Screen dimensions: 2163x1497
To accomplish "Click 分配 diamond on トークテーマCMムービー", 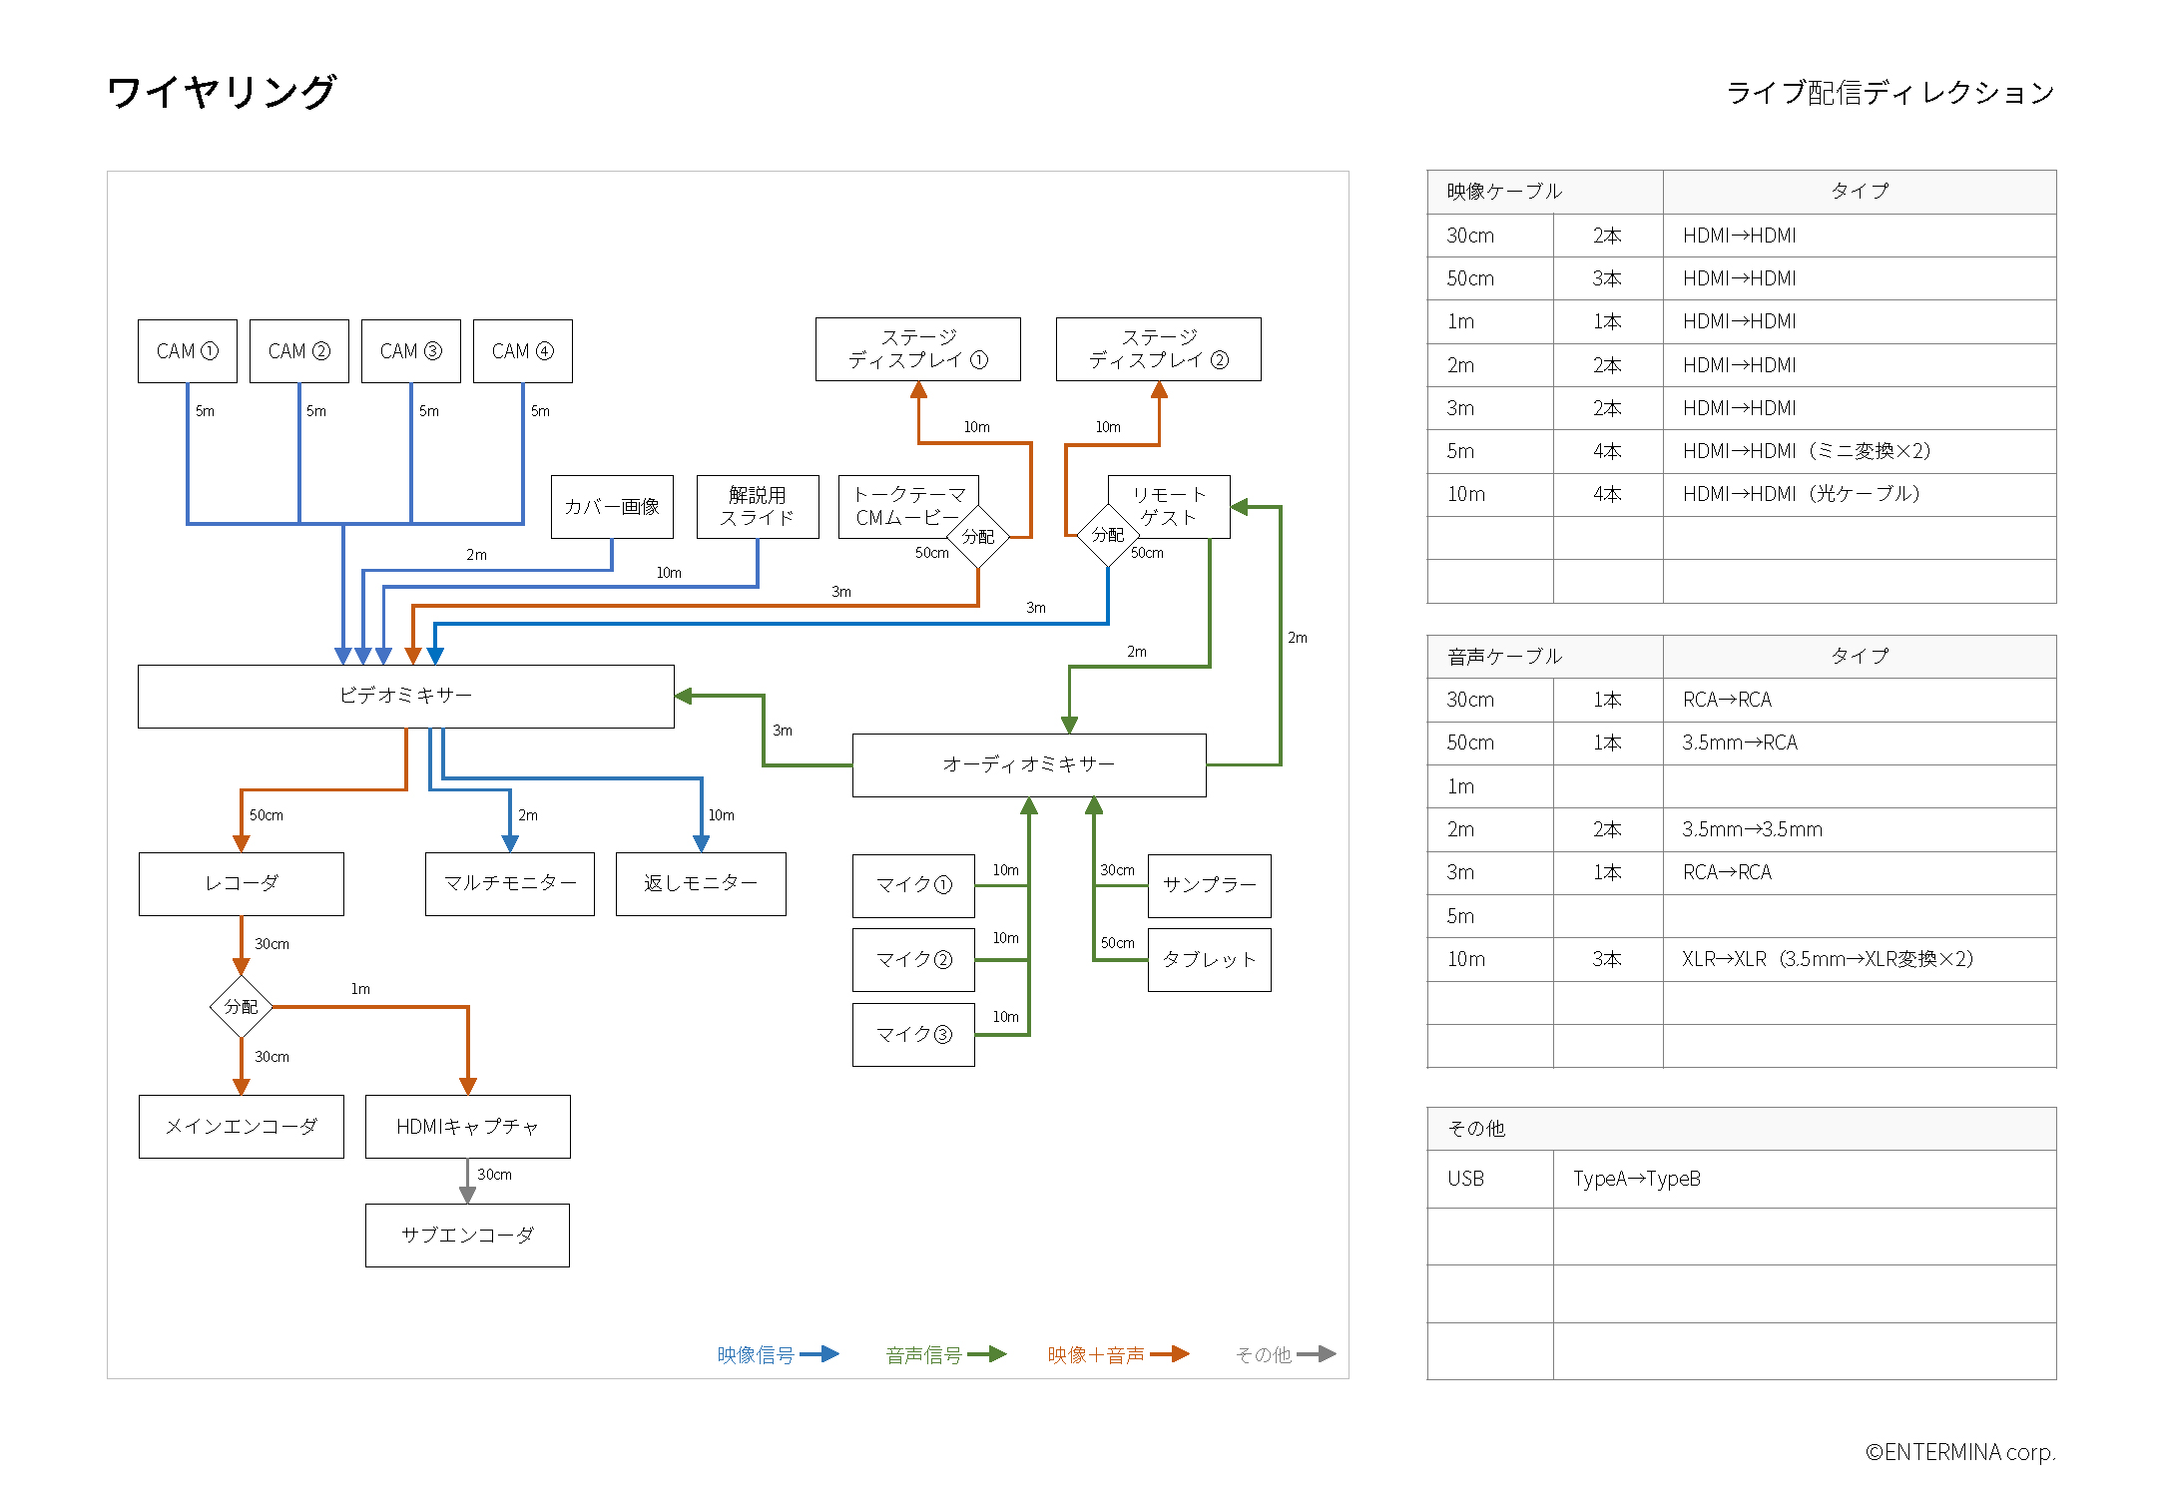I will click(977, 537).
